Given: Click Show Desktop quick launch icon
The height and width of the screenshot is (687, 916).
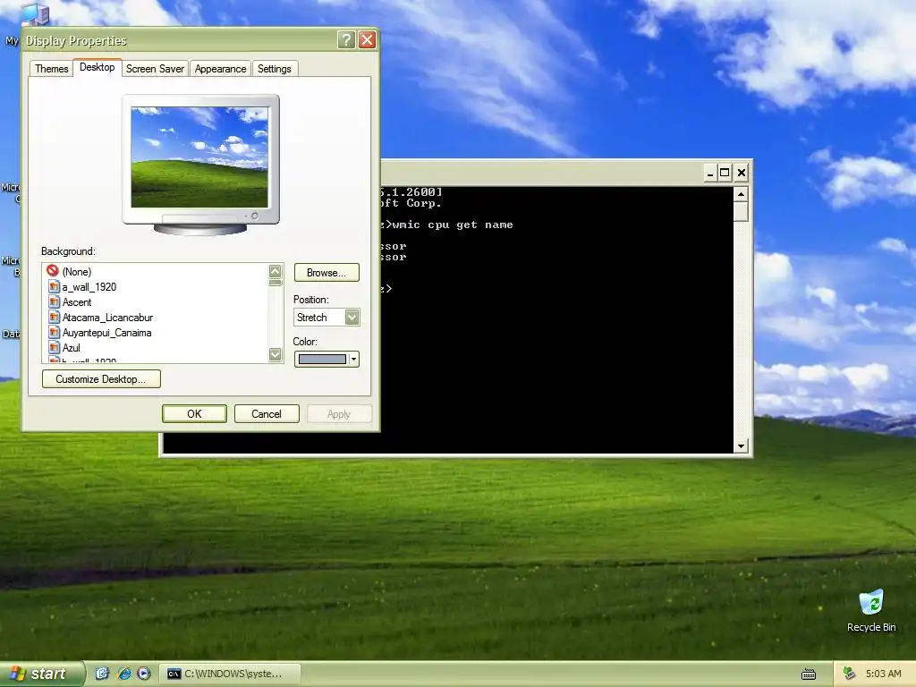Looking at the screenshot, I should point(102,674).
